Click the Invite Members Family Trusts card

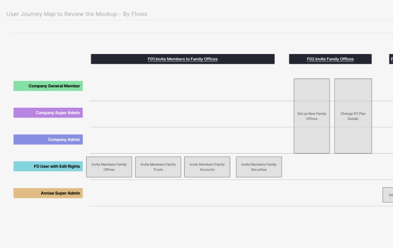pyautogui.click(x=158, y=167)
